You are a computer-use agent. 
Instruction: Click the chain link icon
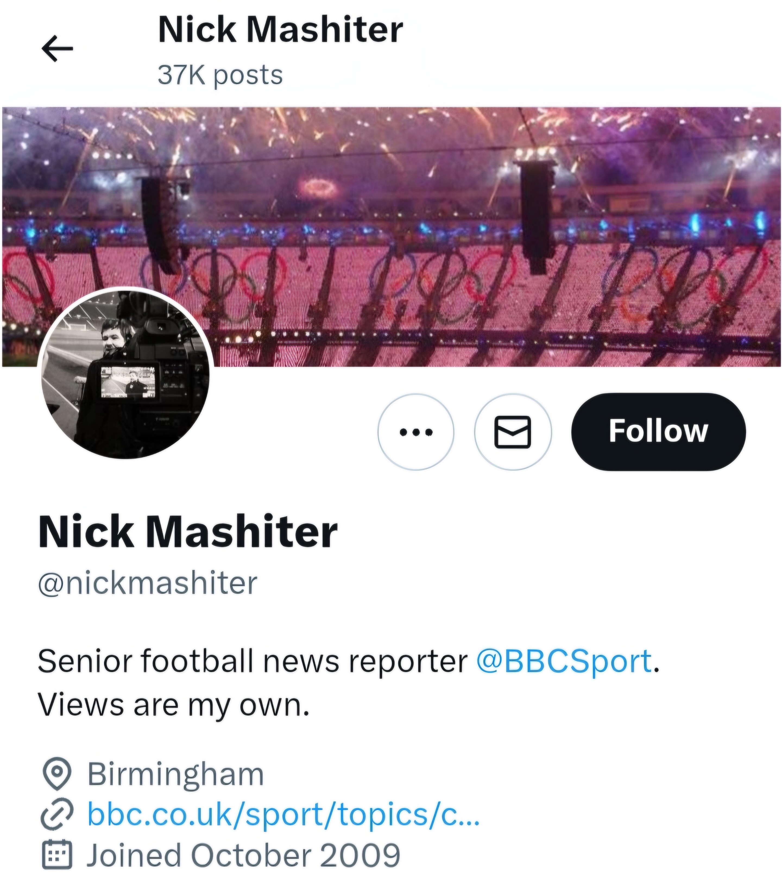(x=57, y=814)
